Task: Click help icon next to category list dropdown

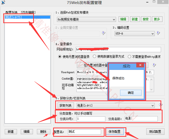Action: point(161,105)
